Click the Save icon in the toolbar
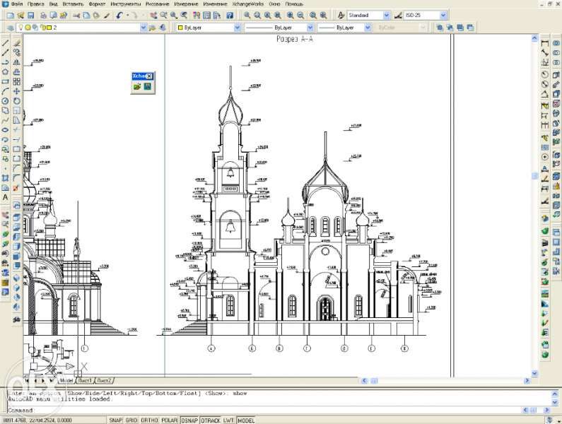The image size is (562, 424). click(31, 15)
